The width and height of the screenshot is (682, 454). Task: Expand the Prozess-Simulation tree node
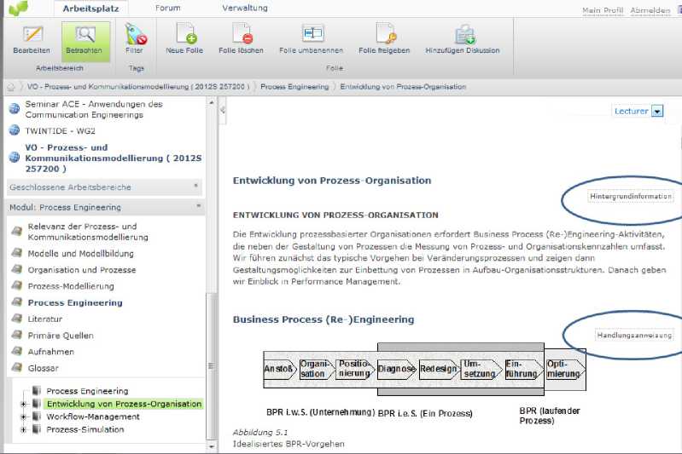pos(24,430)
